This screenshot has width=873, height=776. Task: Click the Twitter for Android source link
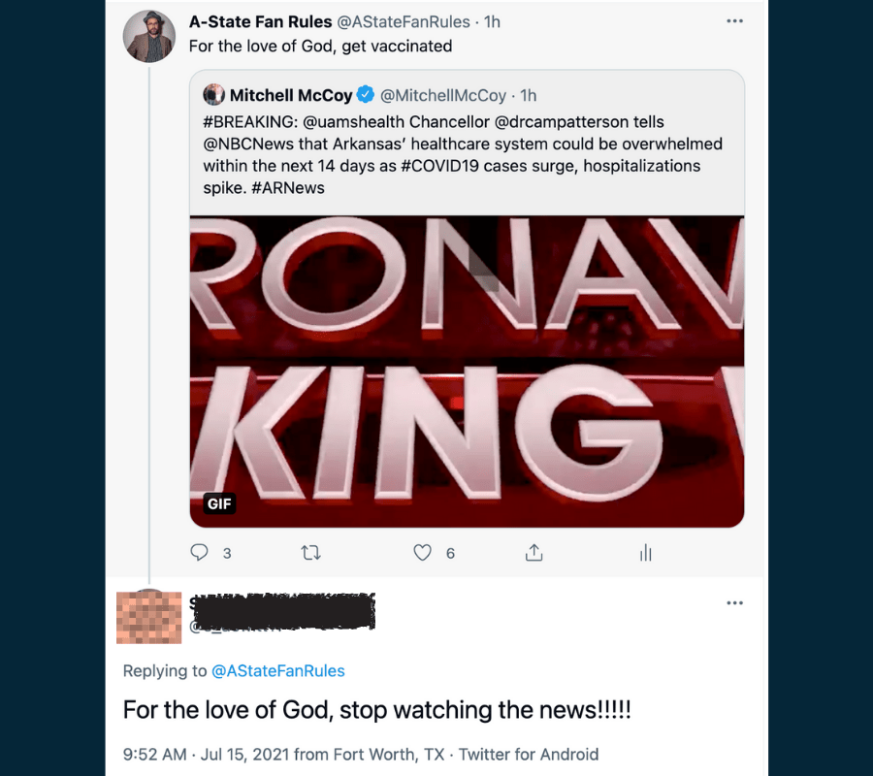tap(529, 754)
